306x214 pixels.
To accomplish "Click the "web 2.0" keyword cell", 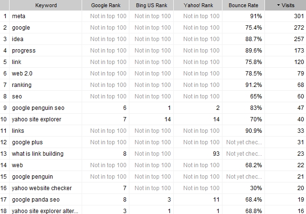I will point(22,74).
